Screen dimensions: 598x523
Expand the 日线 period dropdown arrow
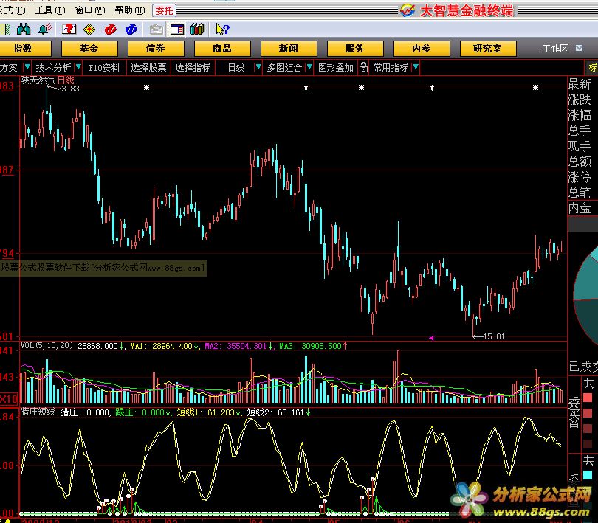(258, 67)
